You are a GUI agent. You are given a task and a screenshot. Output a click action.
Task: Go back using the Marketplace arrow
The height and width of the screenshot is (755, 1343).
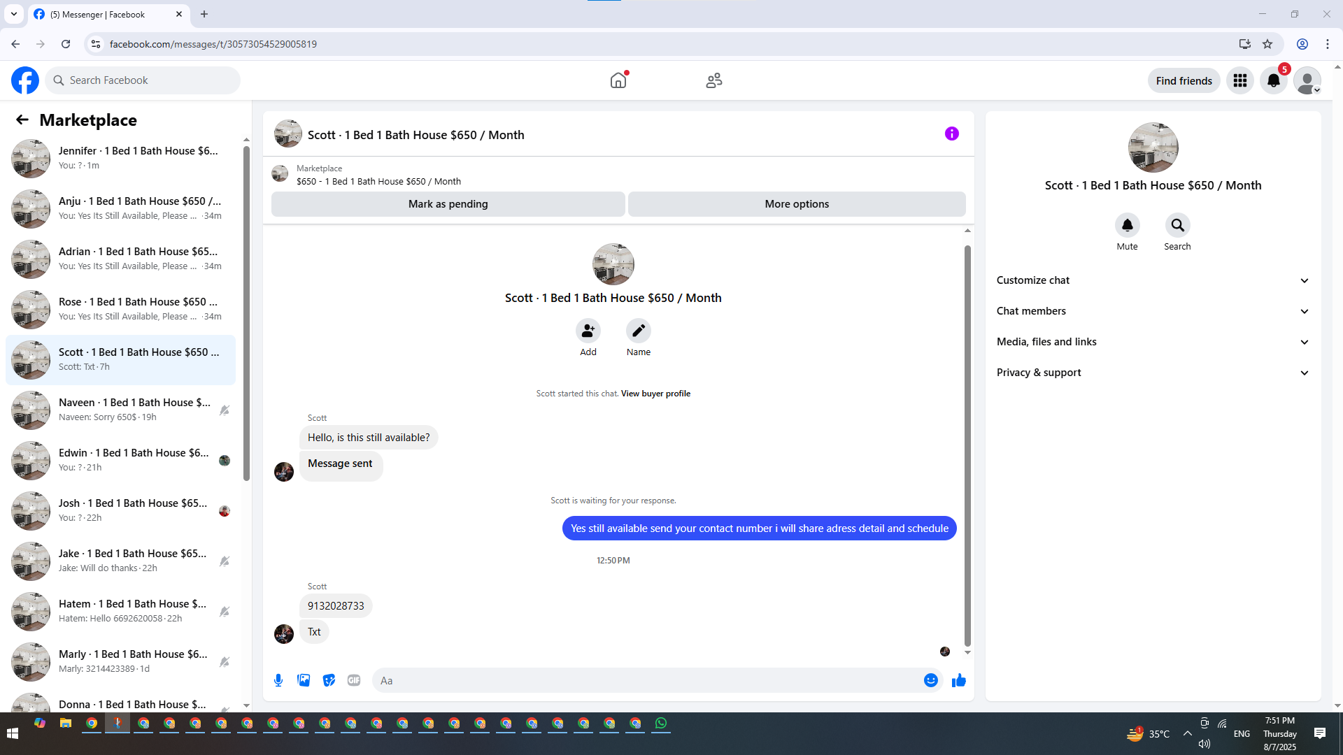tap(22, 120)
